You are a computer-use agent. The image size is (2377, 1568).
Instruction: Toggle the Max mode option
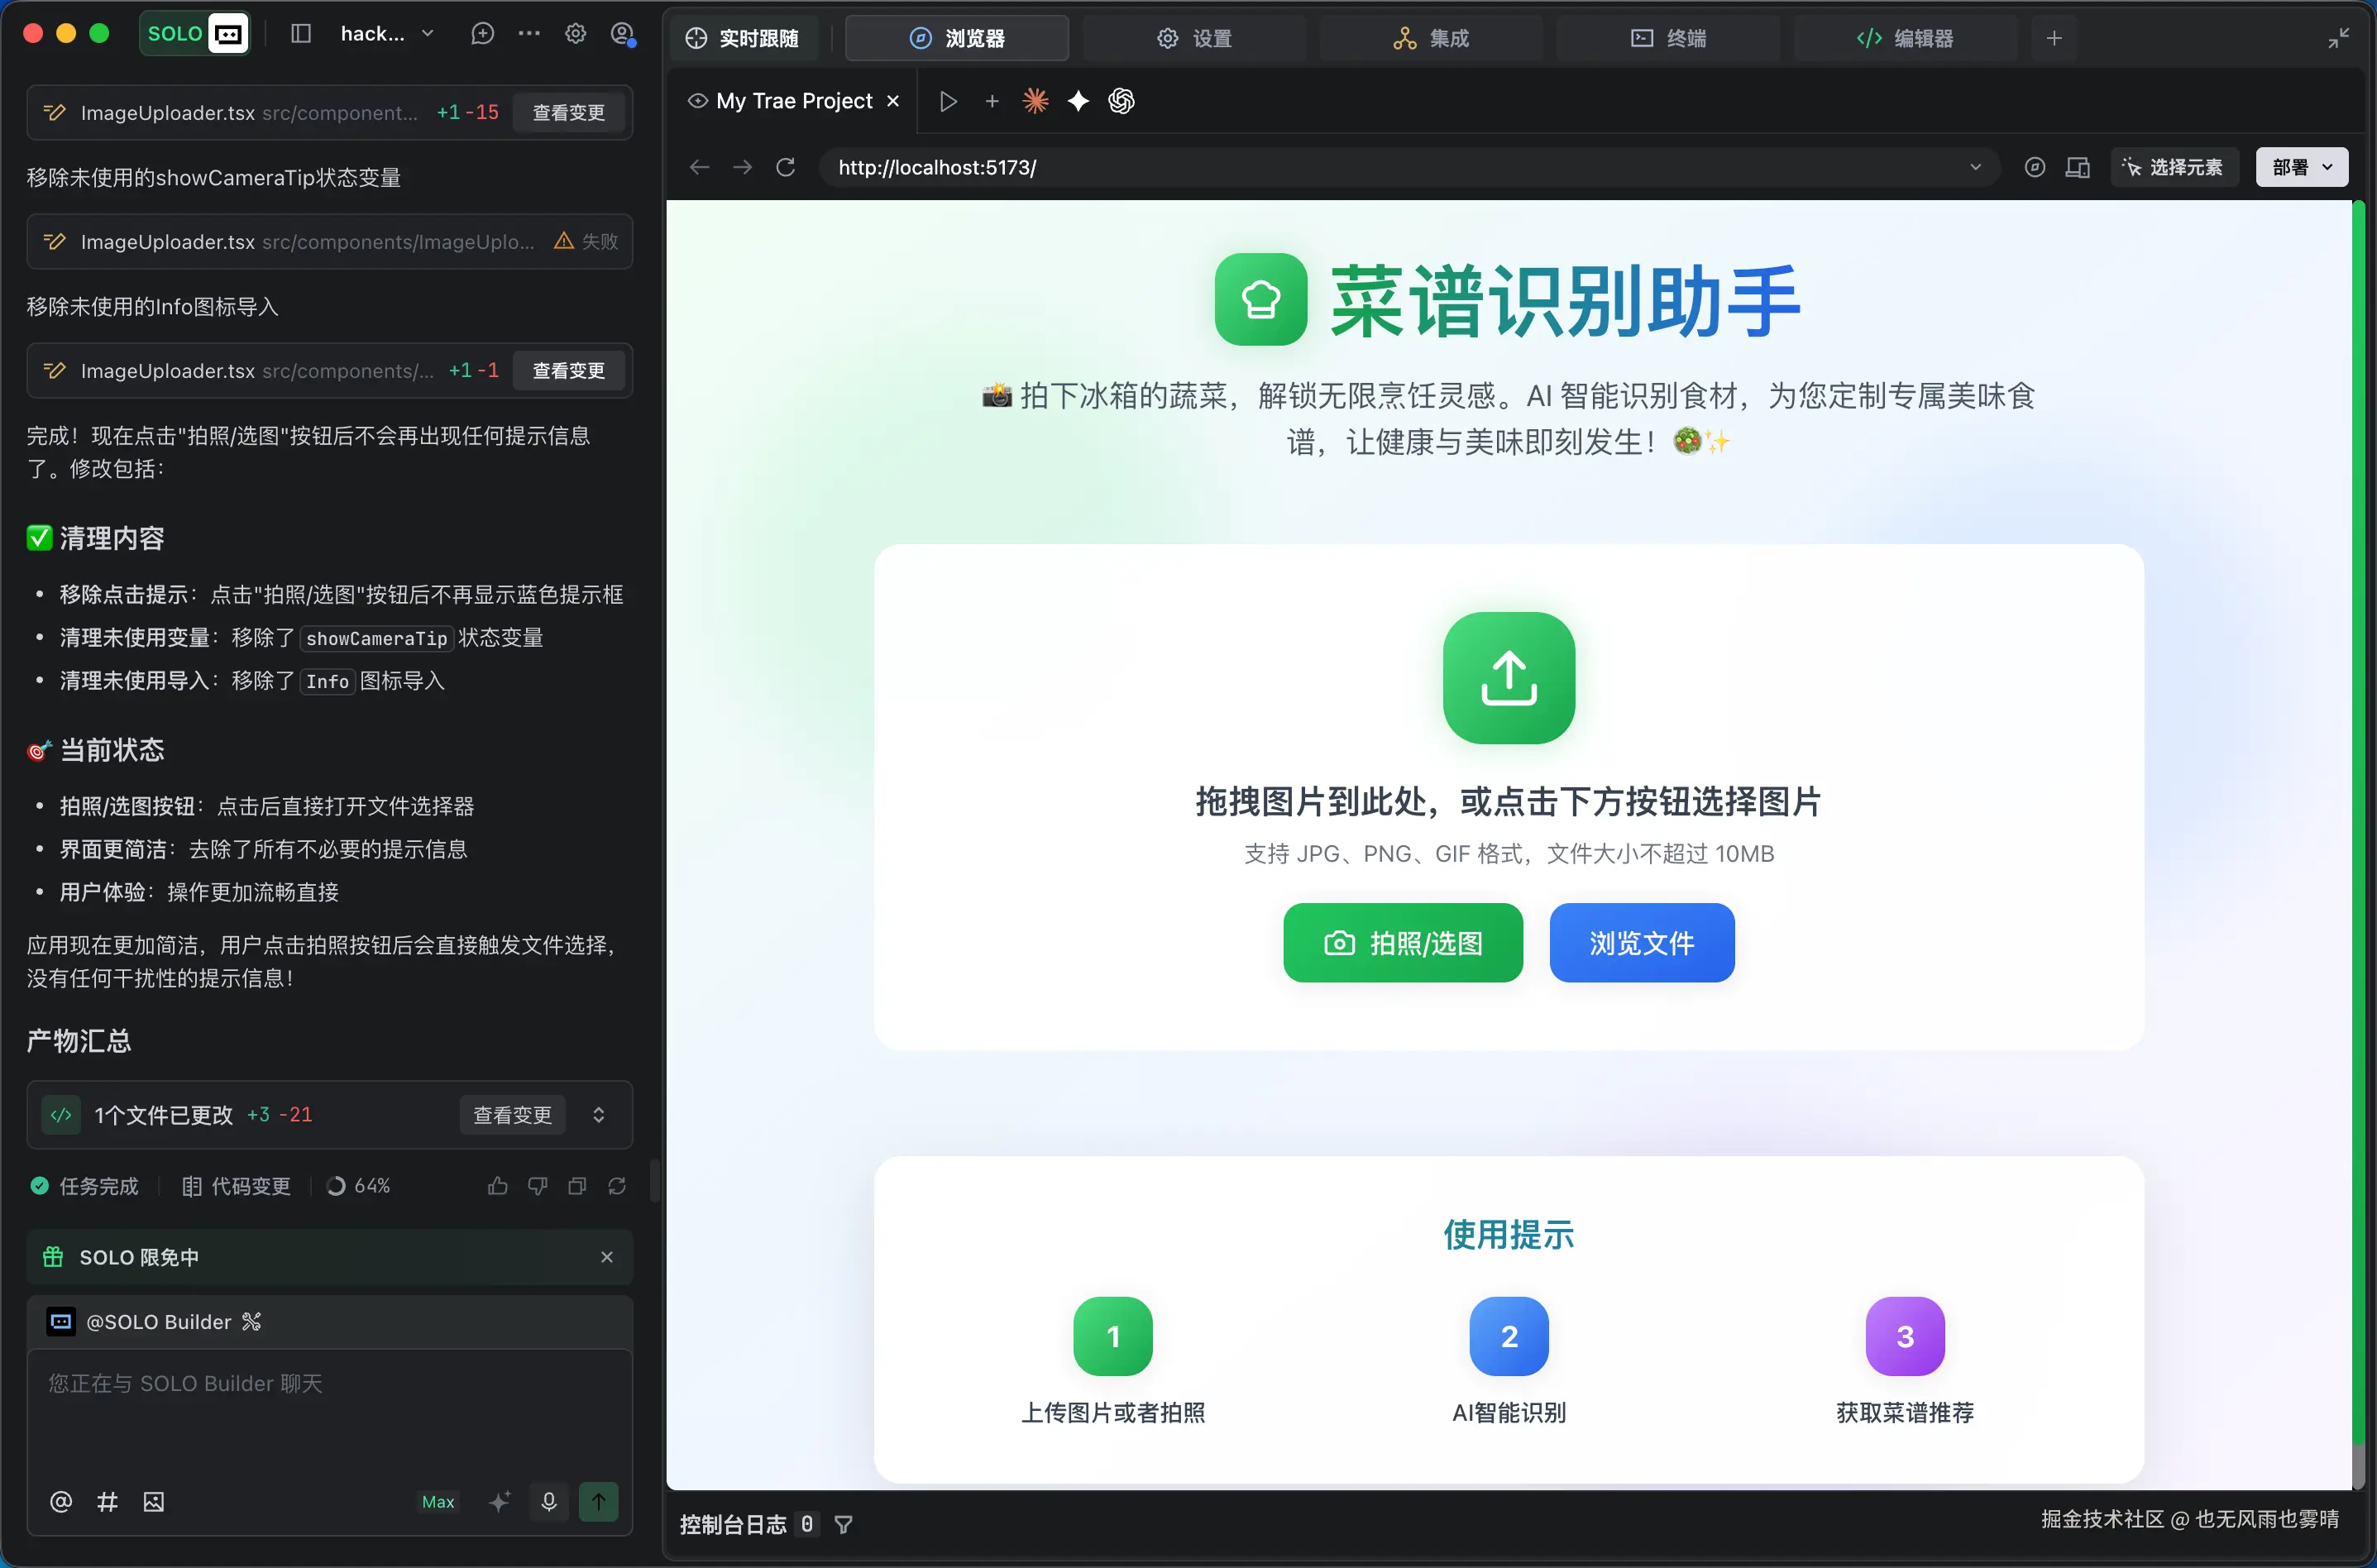point(437,1501)
